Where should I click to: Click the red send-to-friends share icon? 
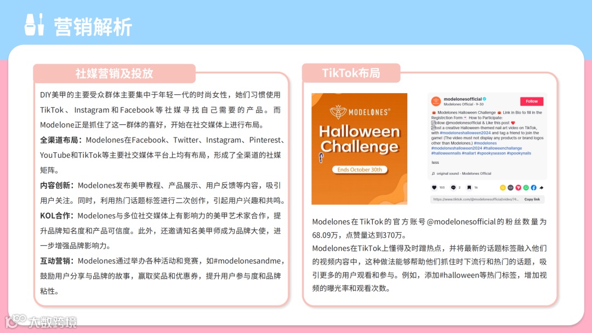[x=519, y=187]
